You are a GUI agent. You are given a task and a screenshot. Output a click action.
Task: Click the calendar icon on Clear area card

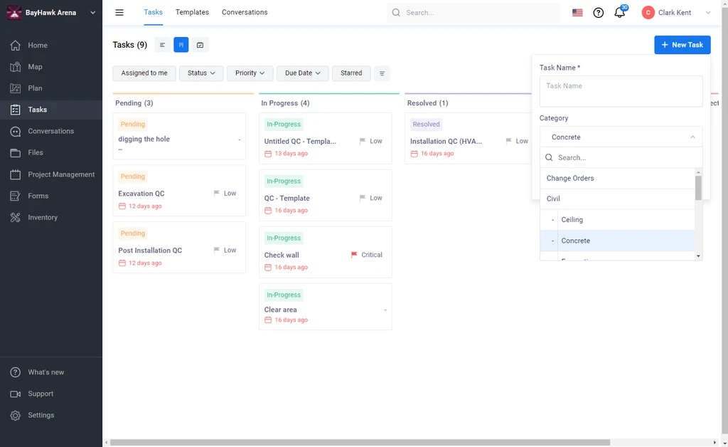tap(268, 320)
